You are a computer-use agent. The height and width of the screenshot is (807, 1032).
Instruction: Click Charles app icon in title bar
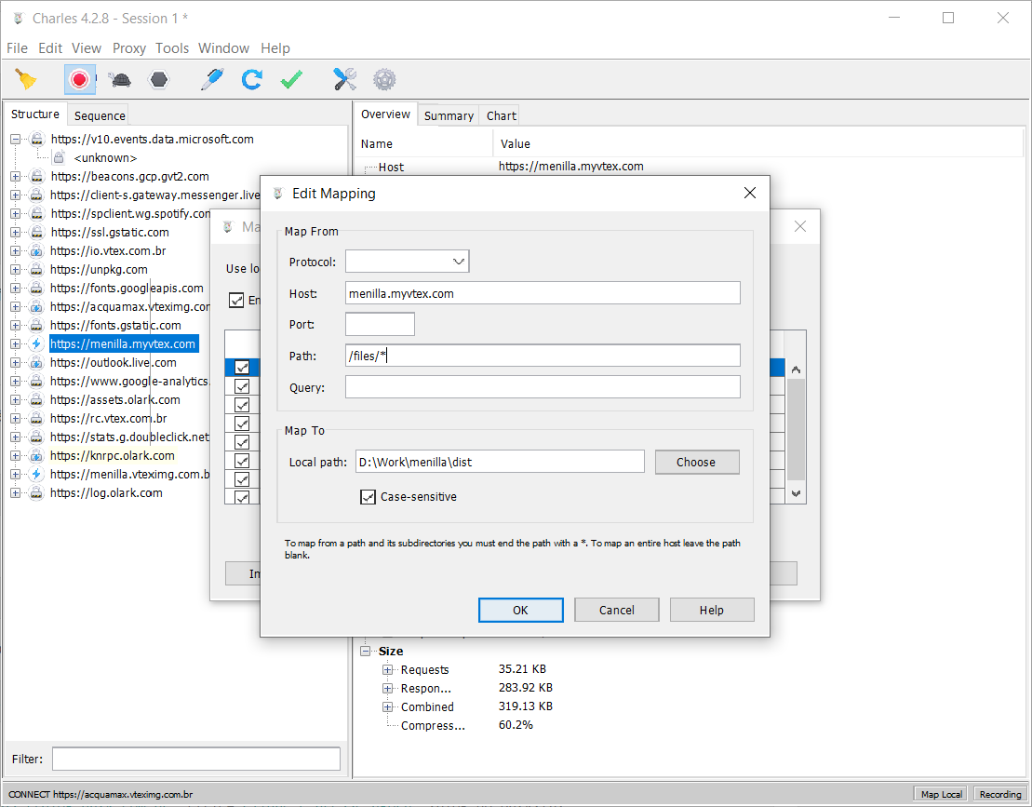pyautogui.click(x=19, y=19)
